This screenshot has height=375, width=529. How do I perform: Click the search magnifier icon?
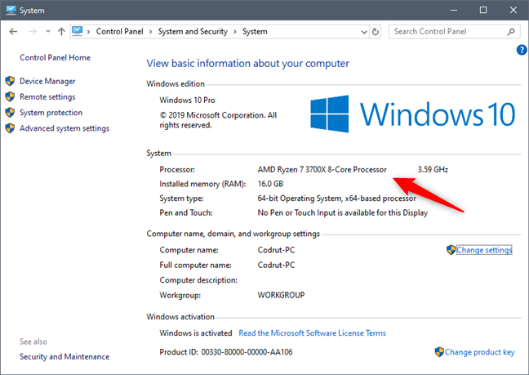pyautogui.click(x=510, y=32)
